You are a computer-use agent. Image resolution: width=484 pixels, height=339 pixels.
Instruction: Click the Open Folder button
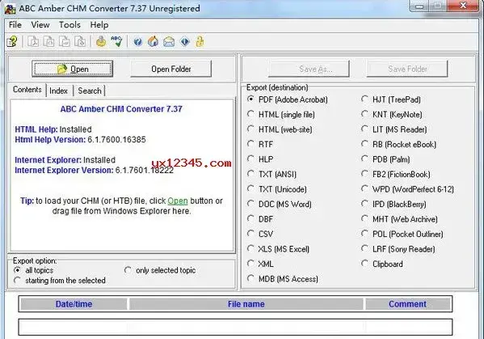[171, 69]
